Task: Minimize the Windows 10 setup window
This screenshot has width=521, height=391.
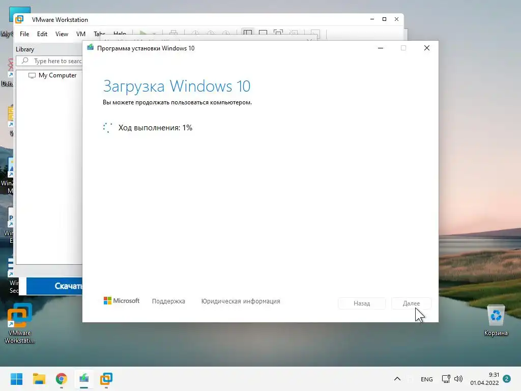Action: tap(381, 48)
